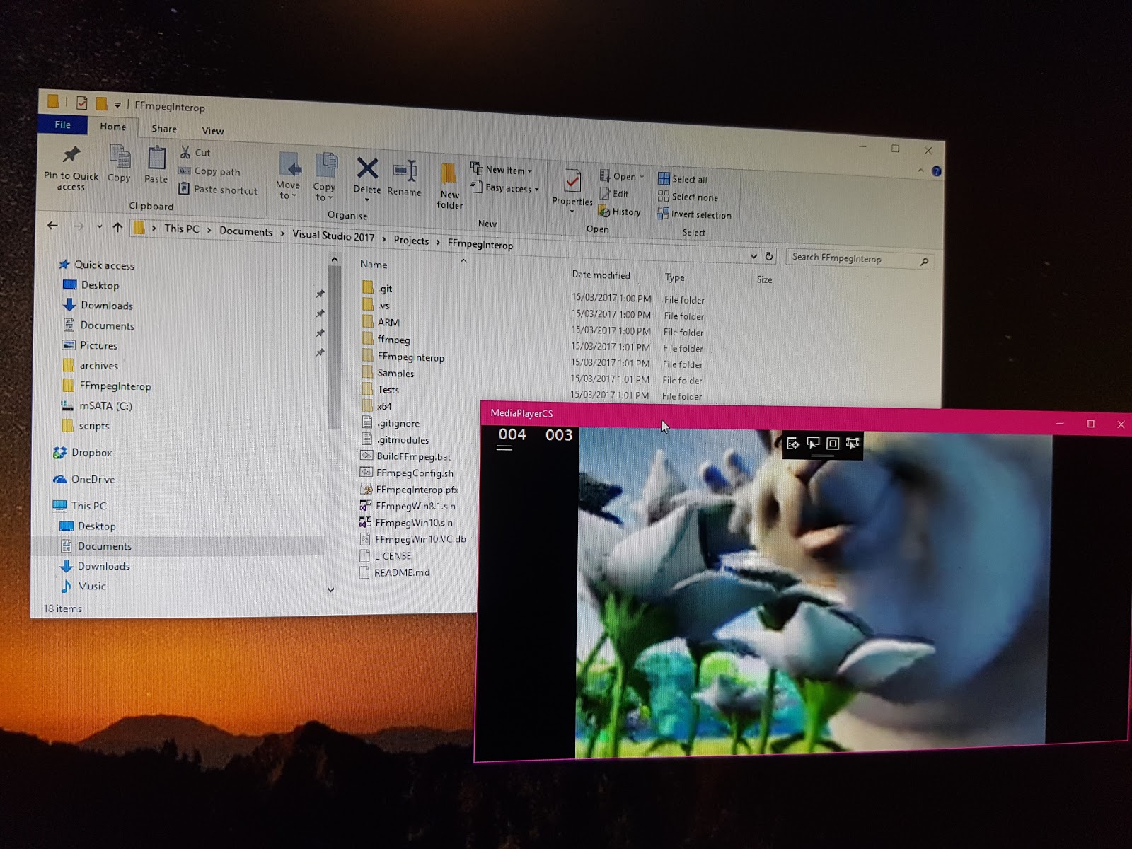
Task: Click the Rename ribbon icon
Action: coord(405,171)
